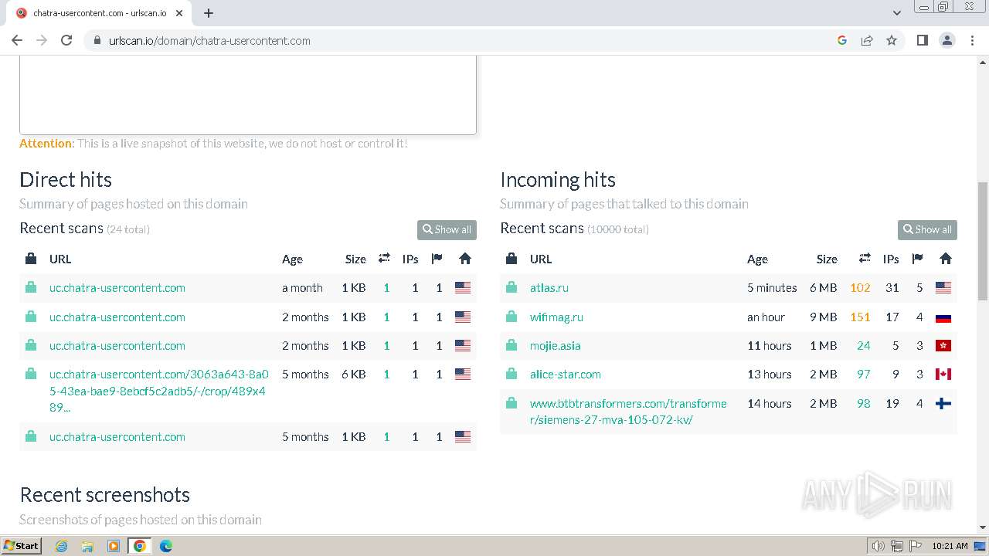Open Chrome side panel
The height and width of the screenshot is (556, 989).
[922, 40]
